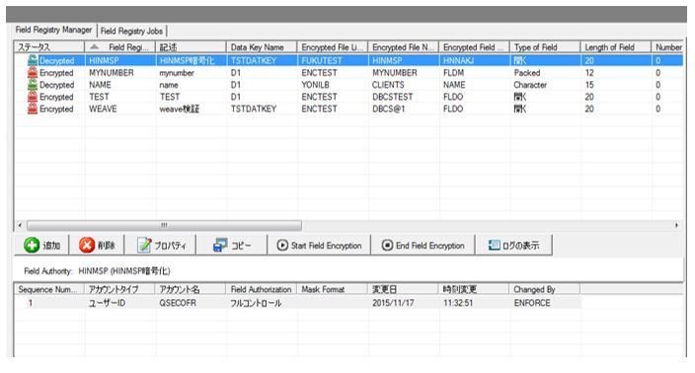
Task: Click the Field Authorization column header
Action: pyautogui.click(x=262, y=289)
